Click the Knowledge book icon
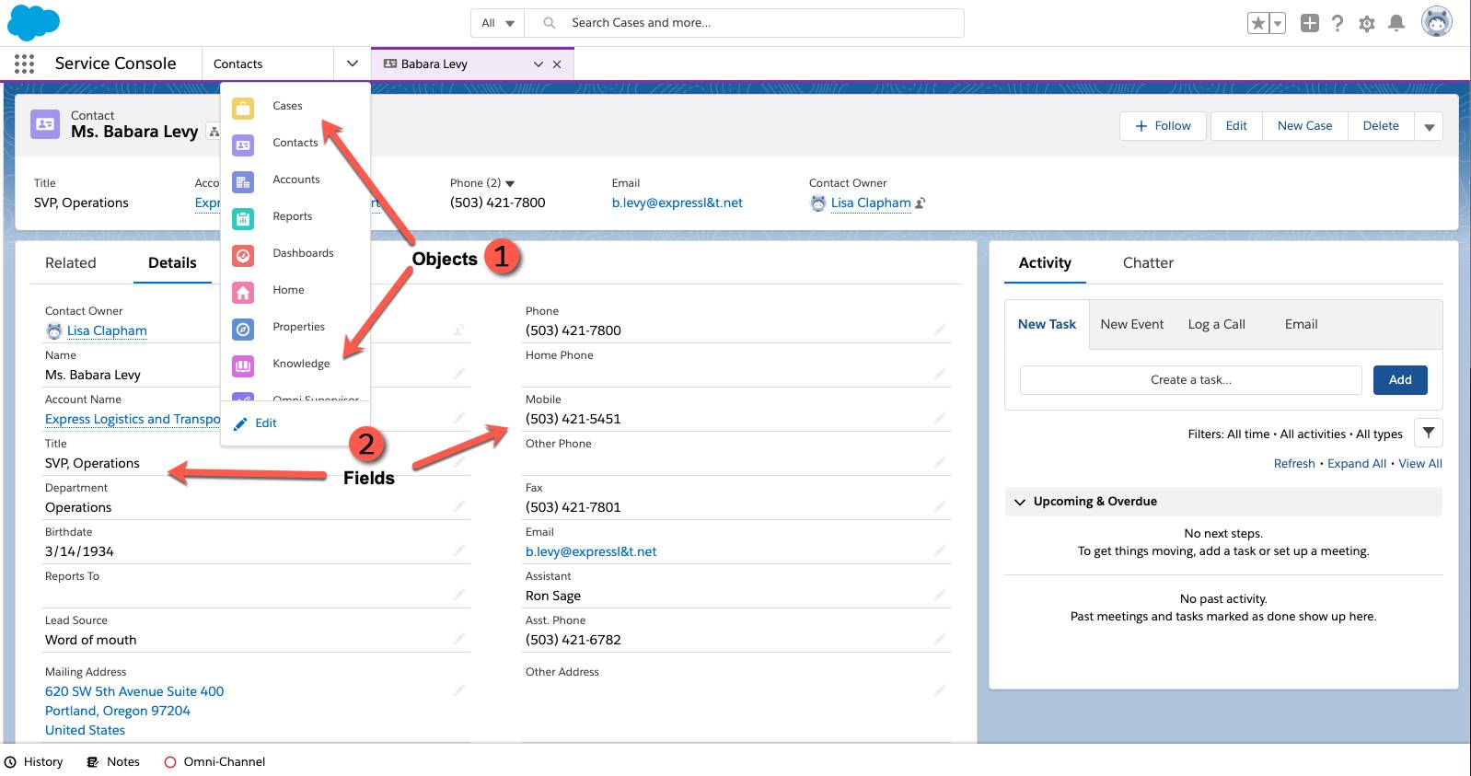 click(243, 365)
